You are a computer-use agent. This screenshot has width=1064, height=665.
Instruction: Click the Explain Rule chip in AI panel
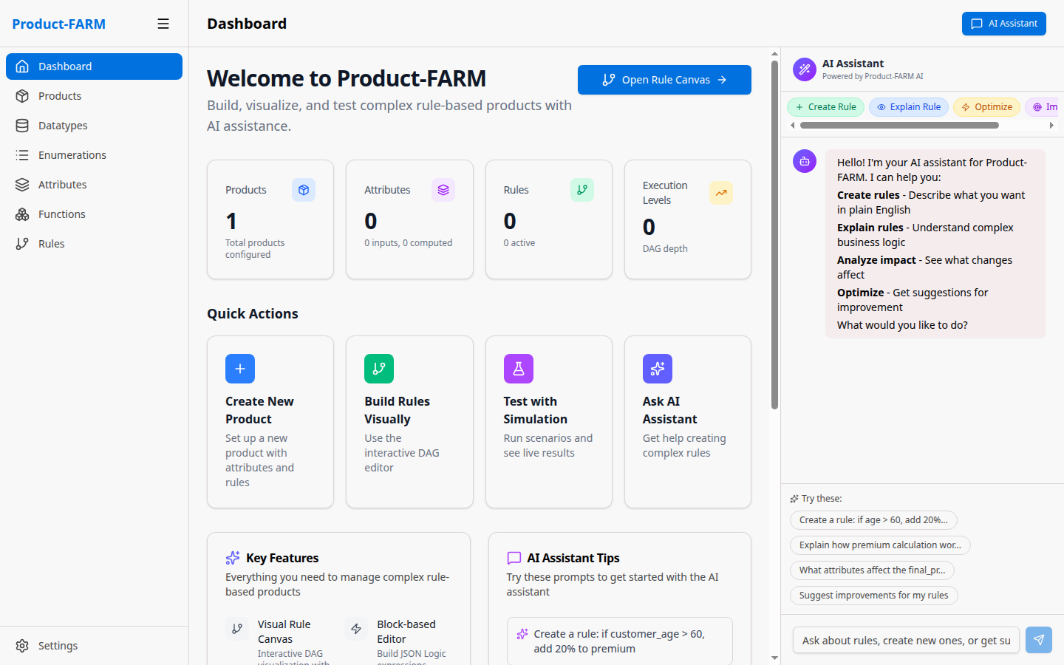point(909,106)
